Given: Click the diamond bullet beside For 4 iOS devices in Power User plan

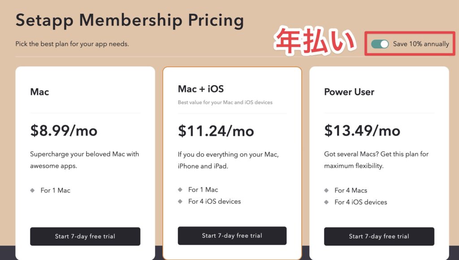Looking at the screenshot, I should click(x=326, y=202).
